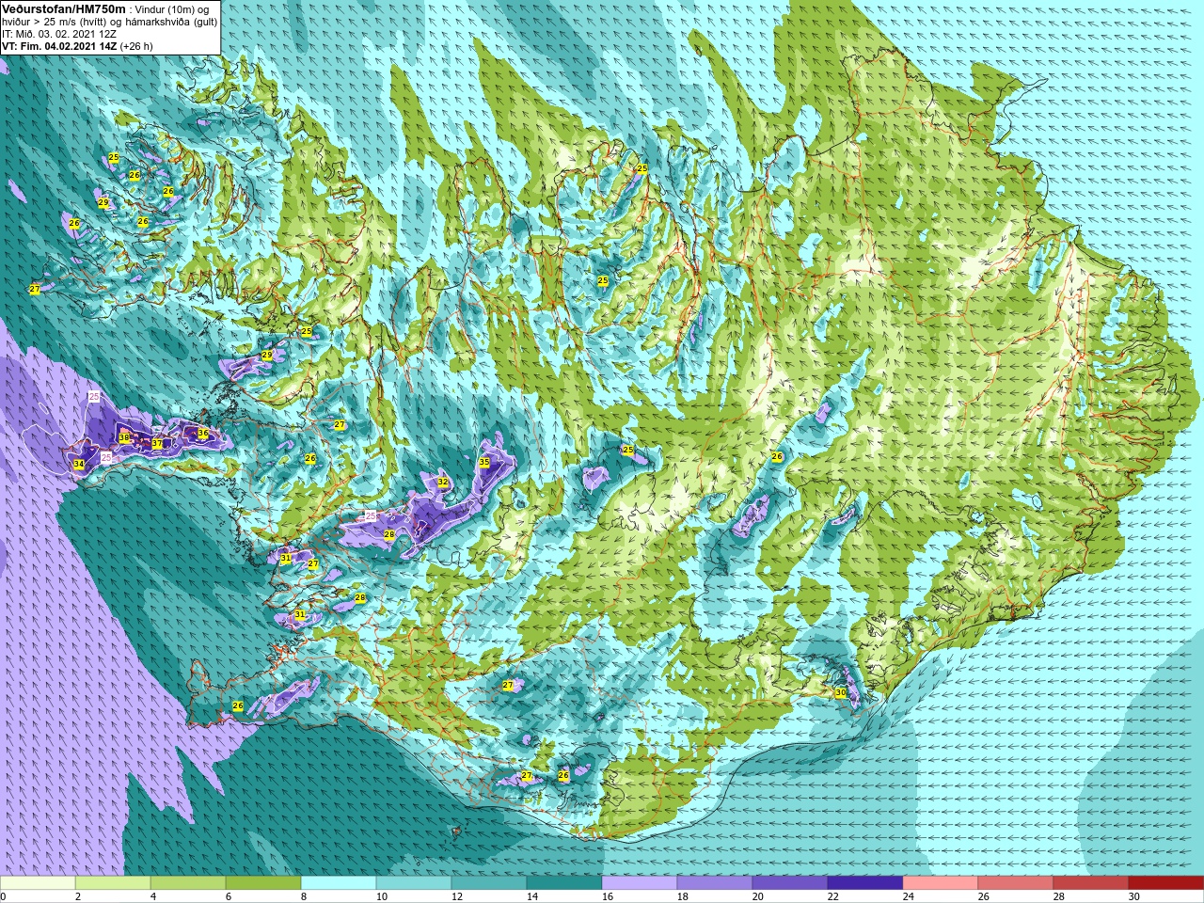Viewport: 1204px width, 903px height.
Task: Click the 'IT: Mið. 03. 02. 2021 12Z' line
Action: coord(59,34)
